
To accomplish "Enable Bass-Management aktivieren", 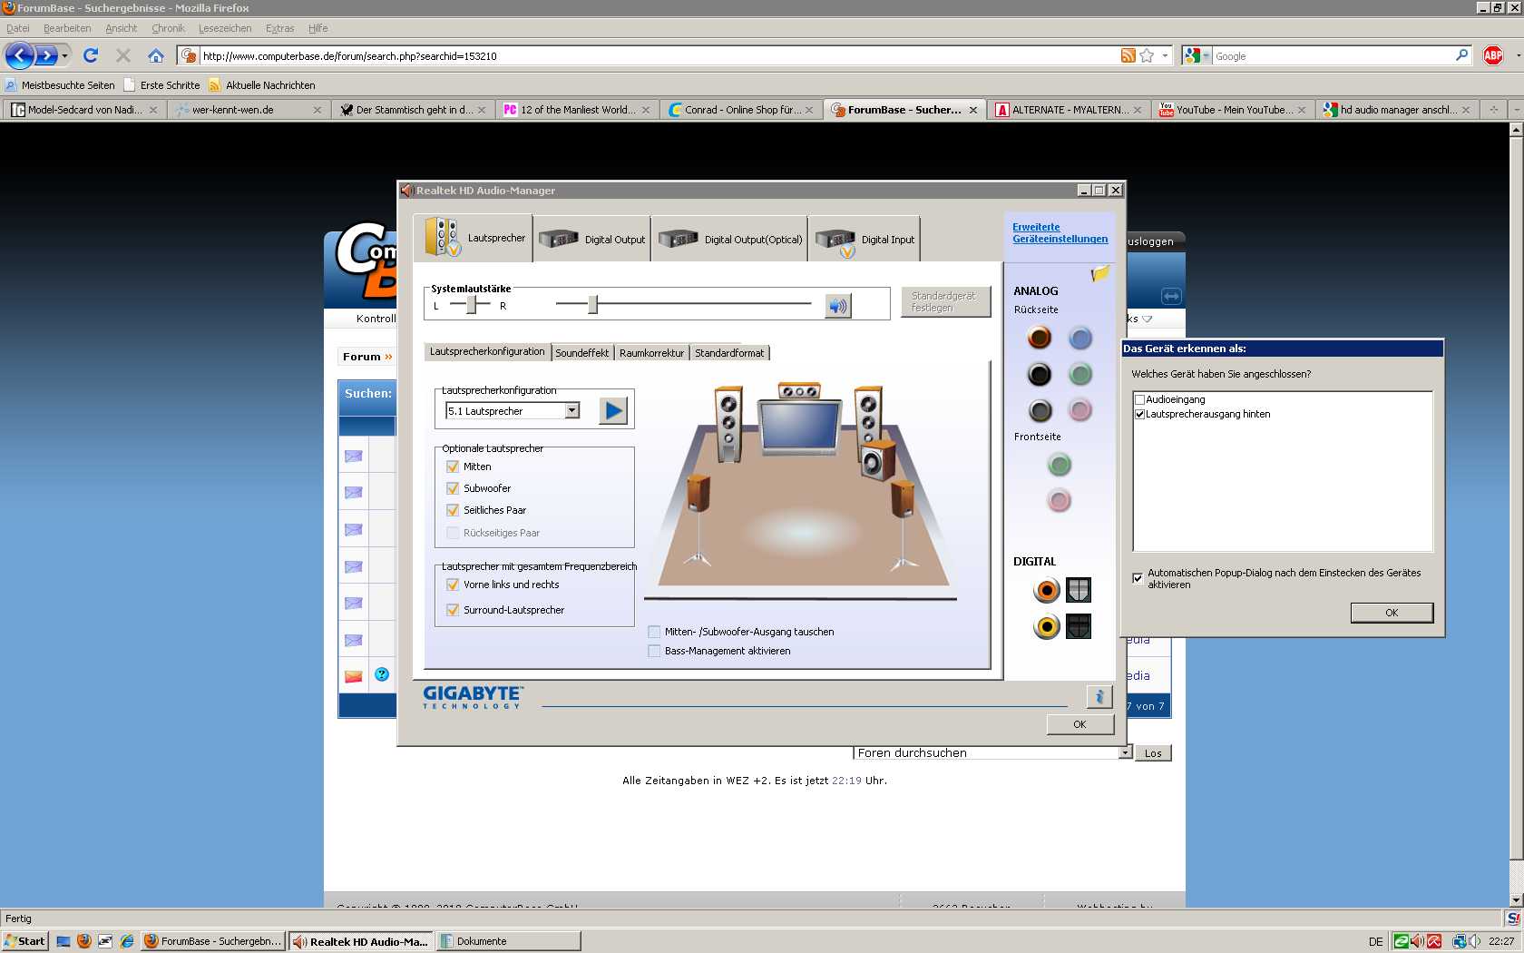I will click(x=654, y=651).
